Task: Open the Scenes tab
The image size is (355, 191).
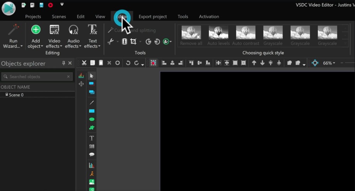Action: pos(59,17)
